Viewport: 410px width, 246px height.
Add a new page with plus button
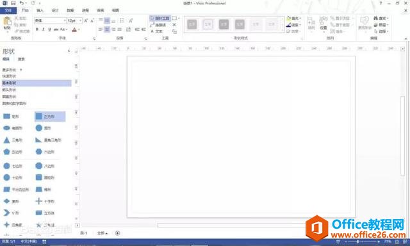117,233
